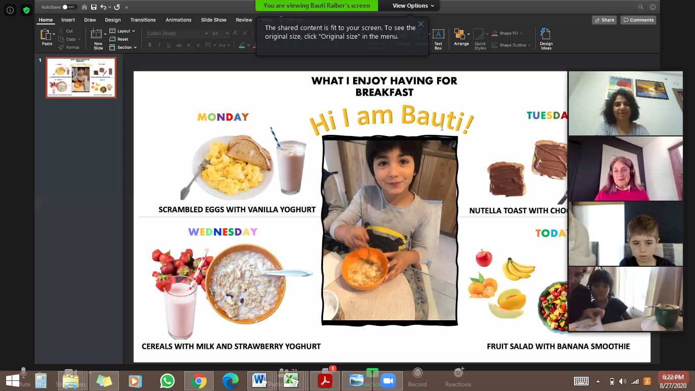Click the Reset slide button

(119, 39)
